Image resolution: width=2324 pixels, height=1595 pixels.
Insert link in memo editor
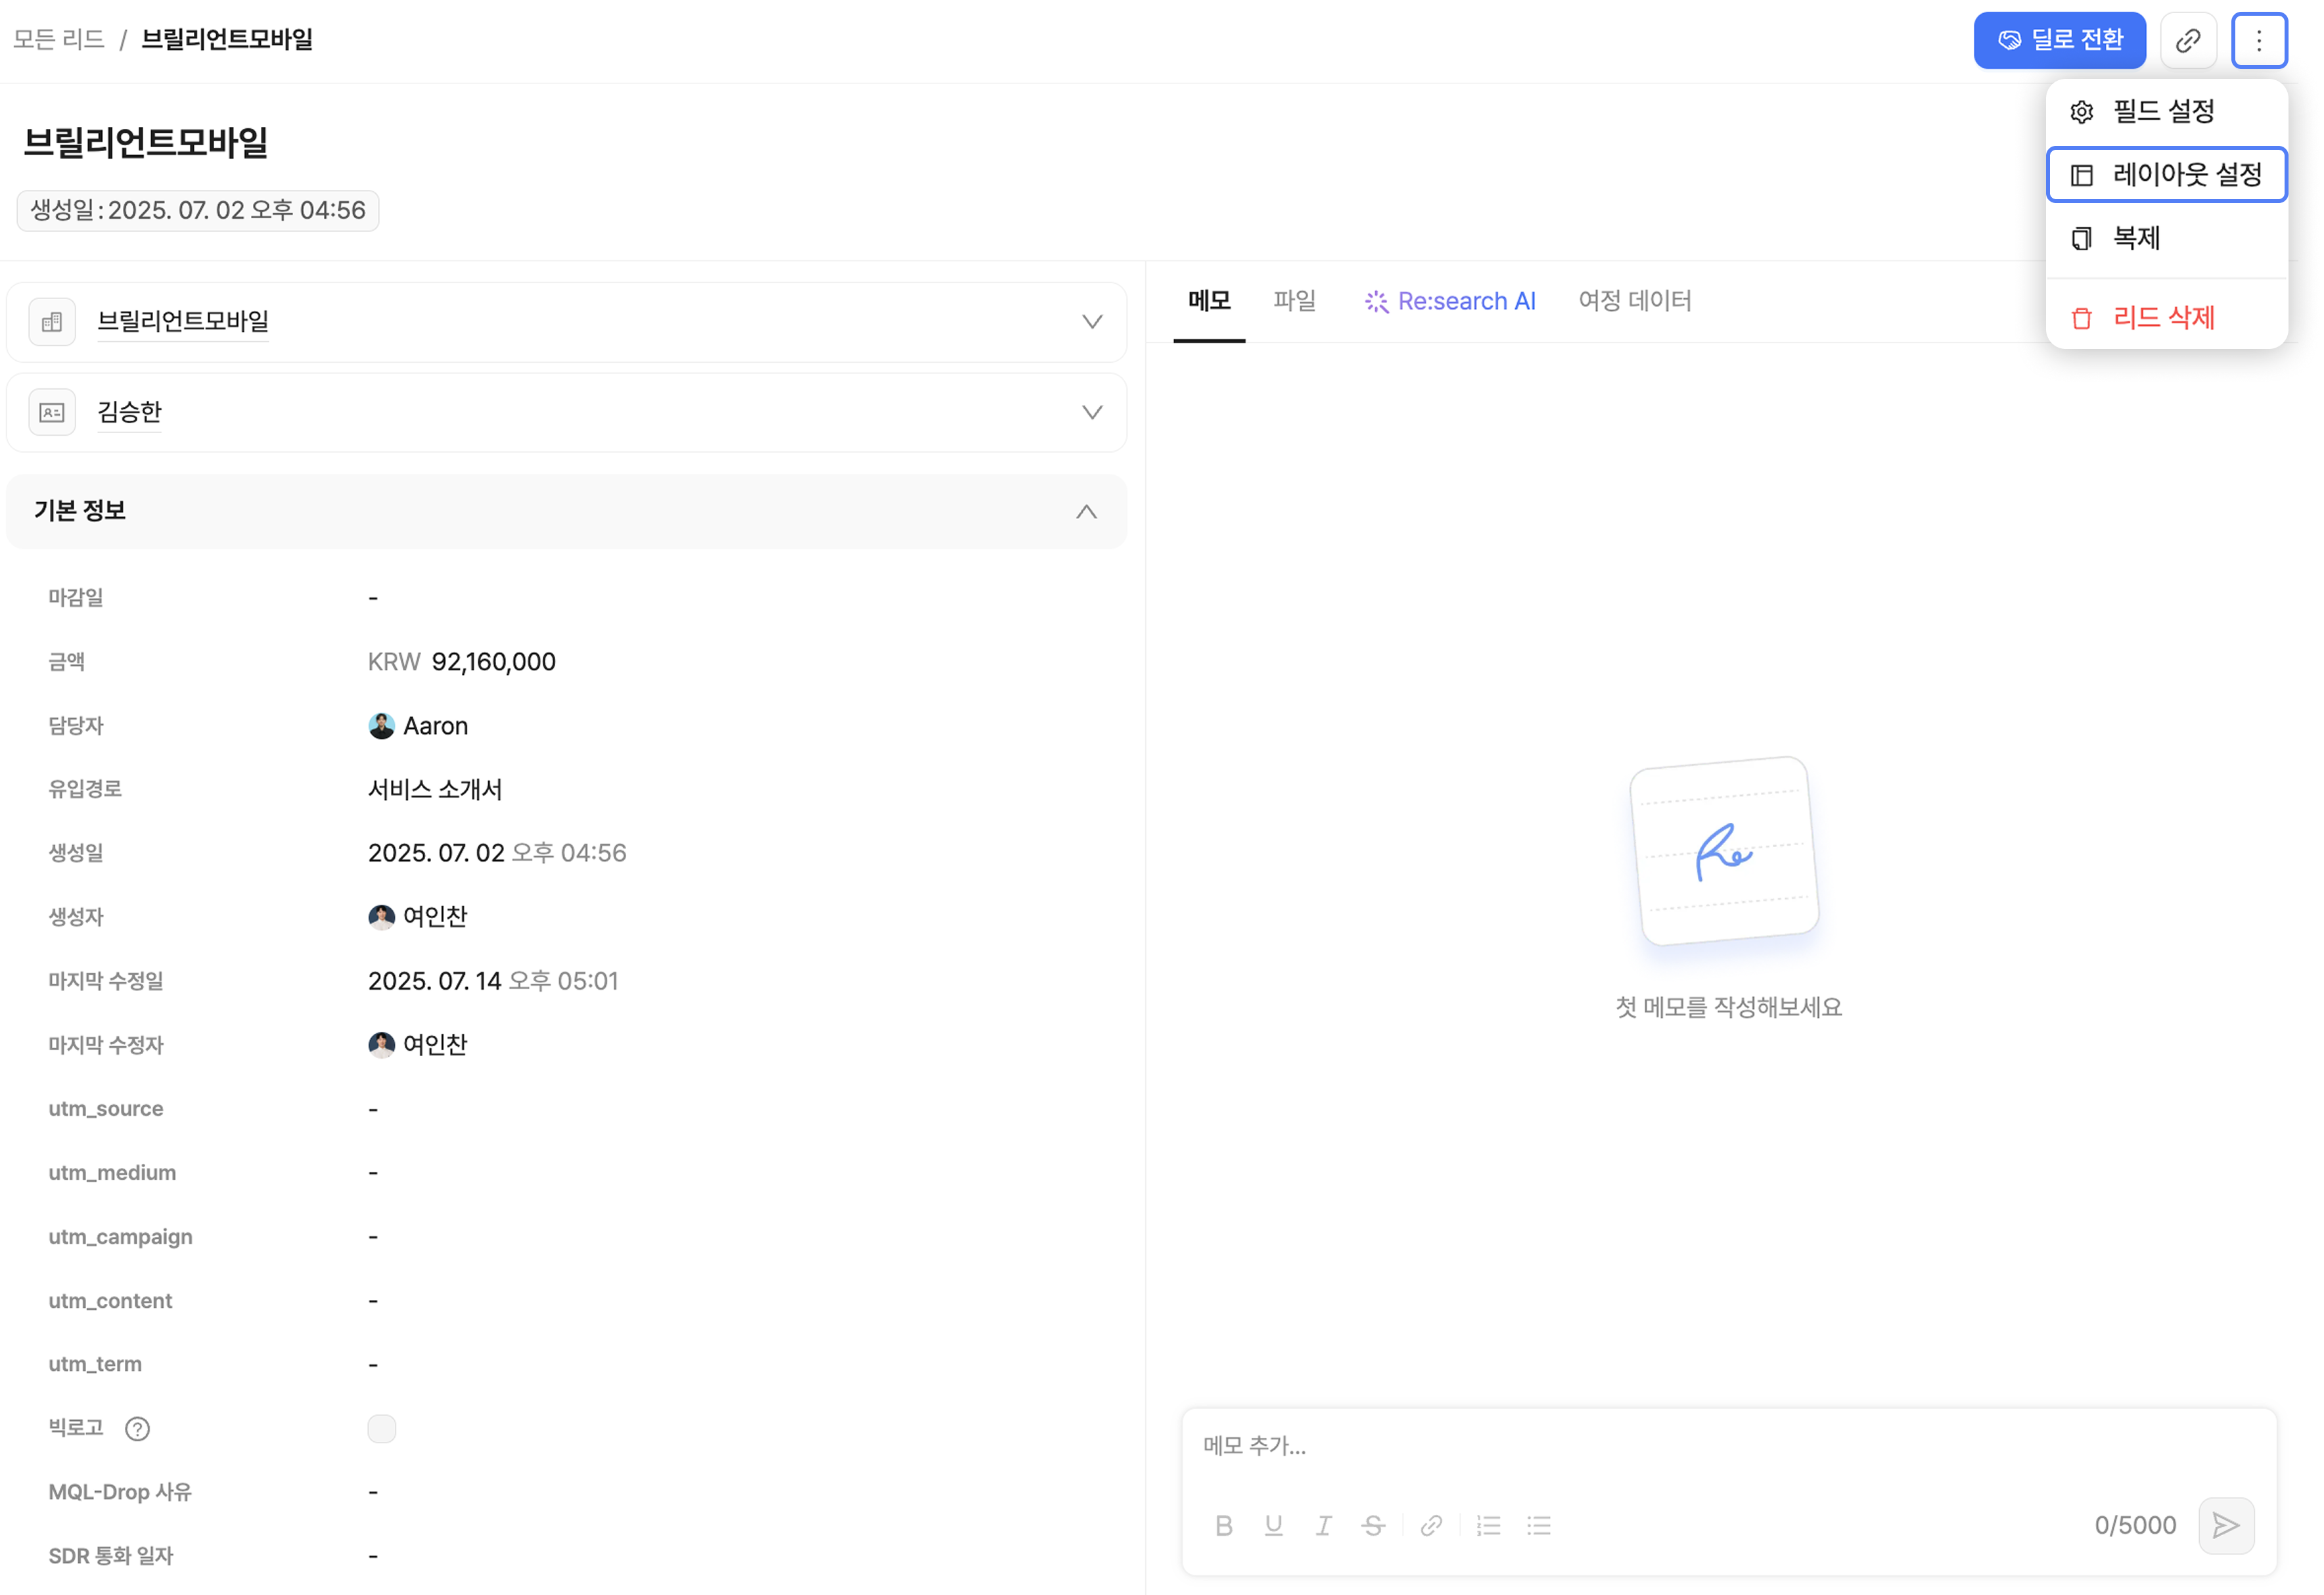point(1431,1525)
